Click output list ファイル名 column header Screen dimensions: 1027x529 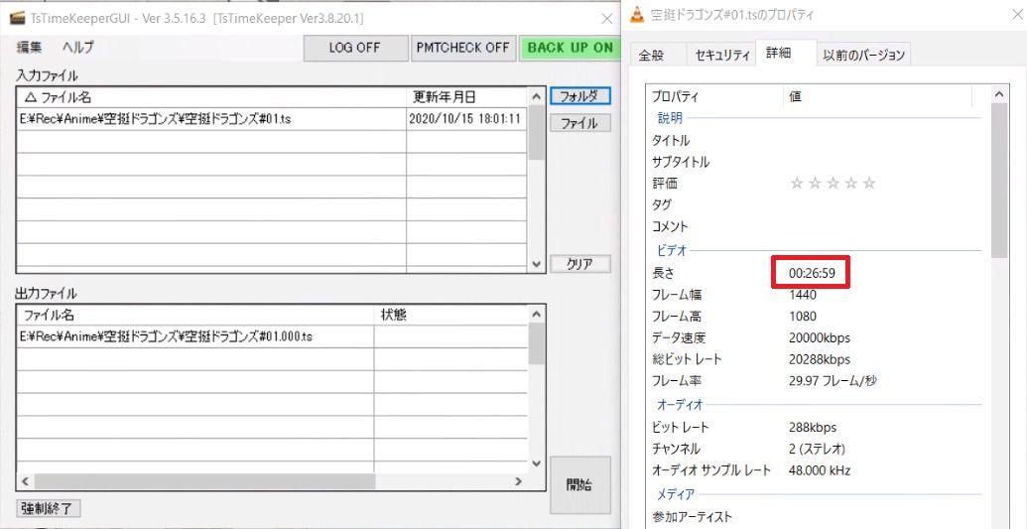(x=195, y=315)
